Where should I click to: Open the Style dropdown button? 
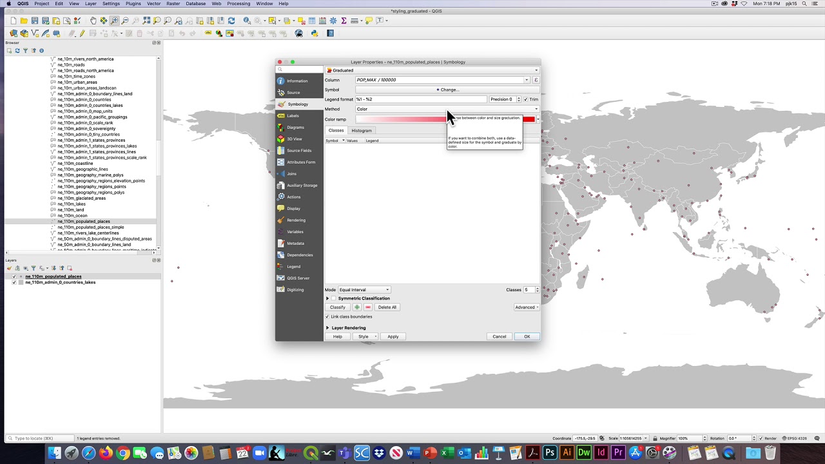[365, 336]
